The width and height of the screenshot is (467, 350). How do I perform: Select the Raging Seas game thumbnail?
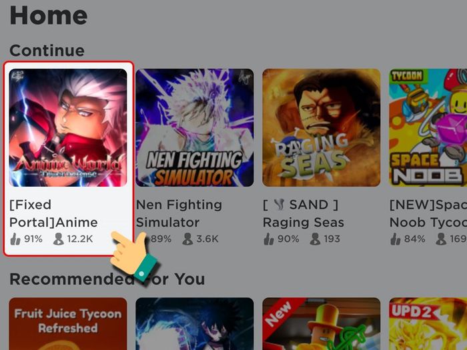(322, 128)
